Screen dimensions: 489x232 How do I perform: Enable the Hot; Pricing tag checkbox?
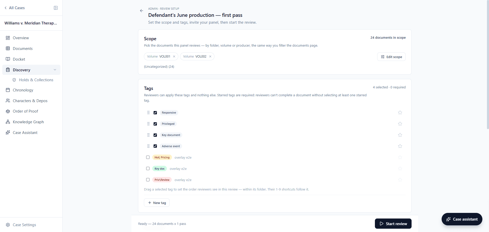[148, 157]
